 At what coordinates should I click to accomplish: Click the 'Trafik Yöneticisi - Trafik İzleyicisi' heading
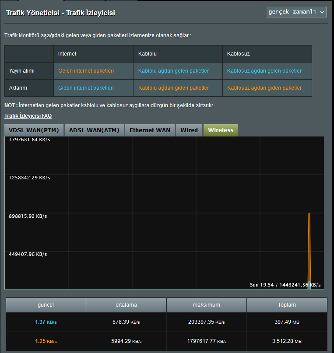click(60, 13)
